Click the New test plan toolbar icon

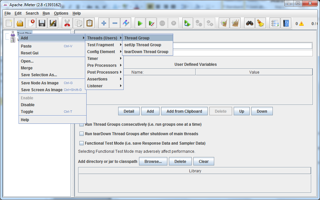pyautogui.click(x=9, y=23)
